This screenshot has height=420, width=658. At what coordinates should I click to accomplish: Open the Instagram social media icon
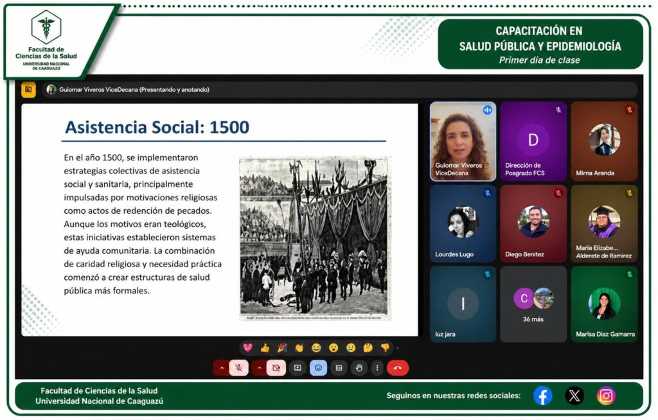coord(606,396)
